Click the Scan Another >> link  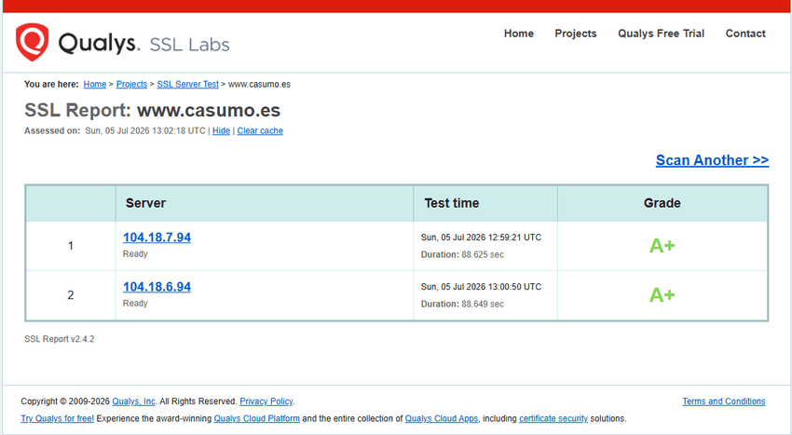click(x=712, y=160)
